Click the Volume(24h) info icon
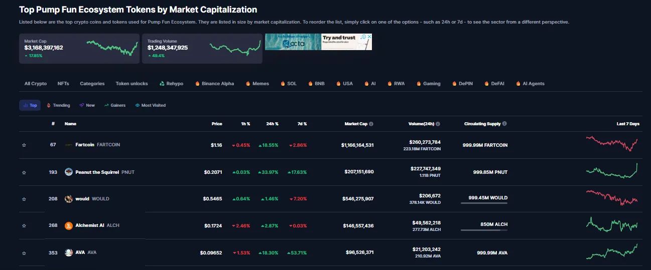The height and width of the screenshot is (270, 651). coord(438,124)
